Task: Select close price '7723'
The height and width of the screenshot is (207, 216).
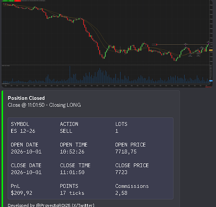Action: pos(121,172)
